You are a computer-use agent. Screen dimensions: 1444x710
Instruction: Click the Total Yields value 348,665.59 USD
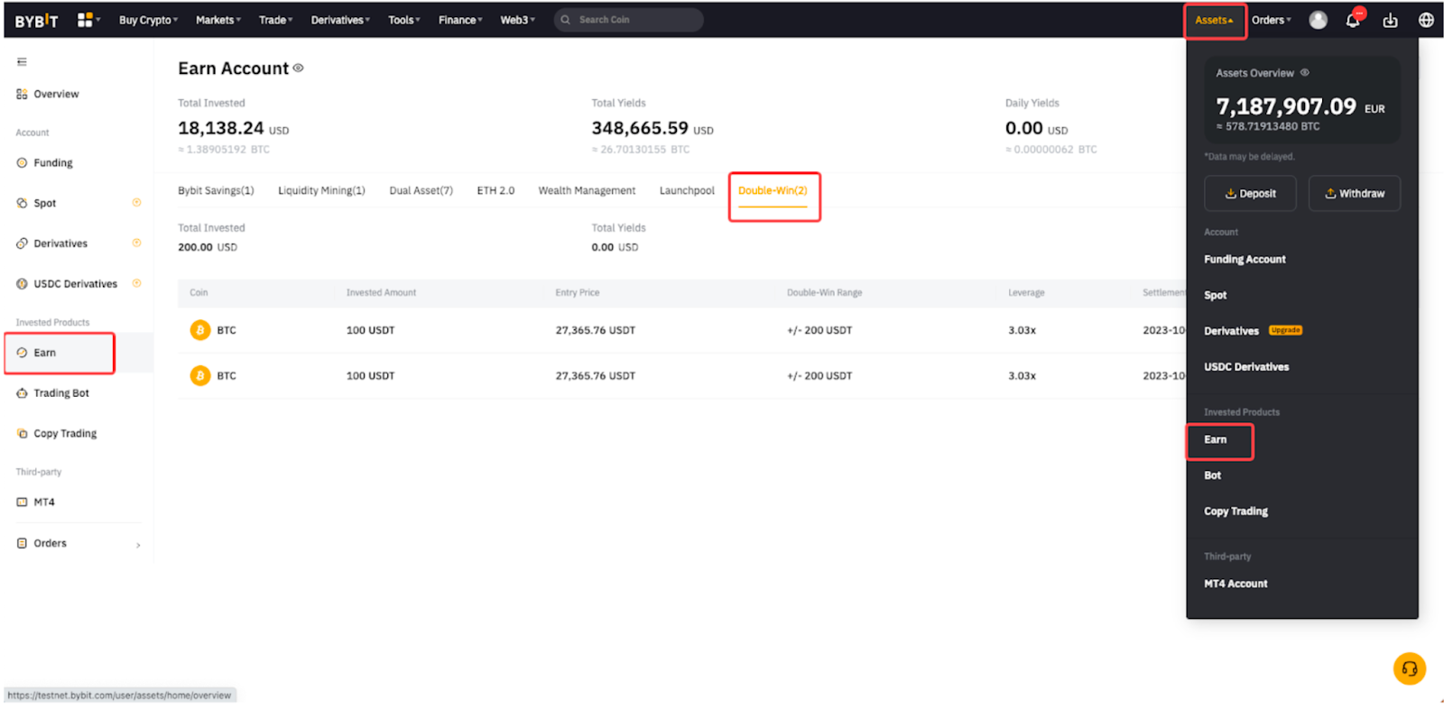[652, 128]
